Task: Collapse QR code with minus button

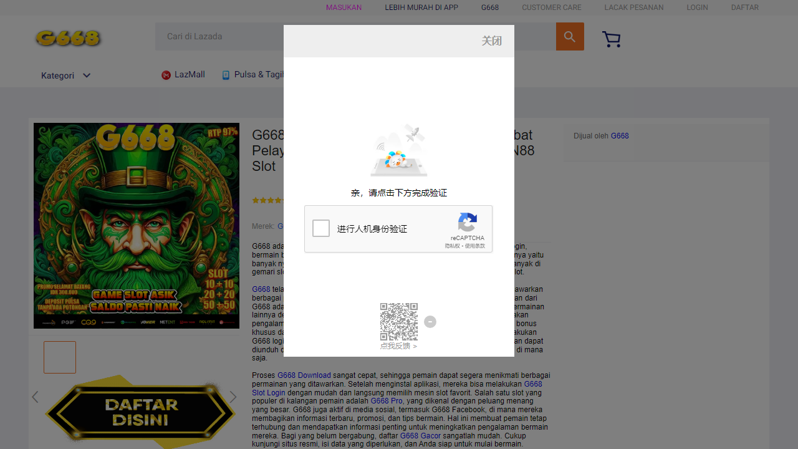Action: [x=430, y=322]
